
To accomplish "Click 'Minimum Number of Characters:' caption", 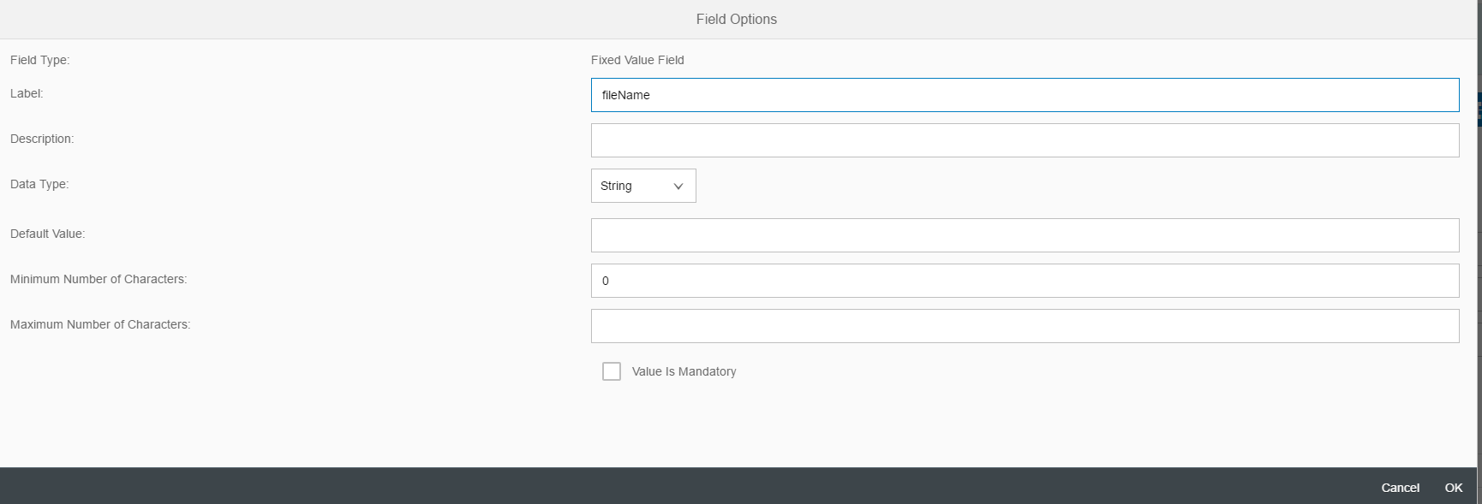I will pos(99,279).
